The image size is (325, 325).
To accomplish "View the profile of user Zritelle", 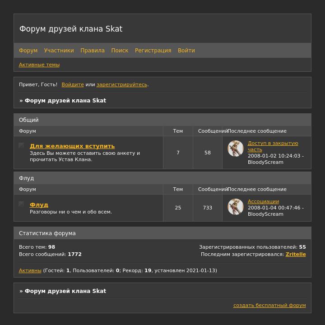I will [296, 254].
